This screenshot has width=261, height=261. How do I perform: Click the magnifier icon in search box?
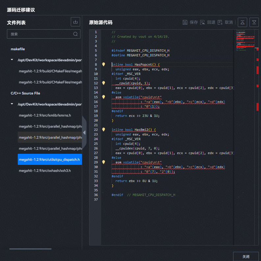[75, 34]
